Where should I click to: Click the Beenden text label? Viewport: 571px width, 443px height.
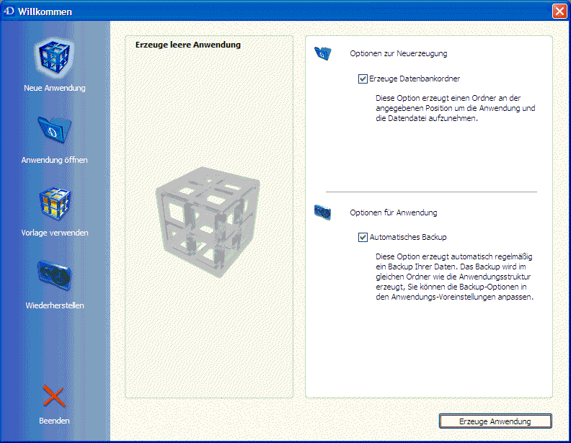tap(54, 421)
